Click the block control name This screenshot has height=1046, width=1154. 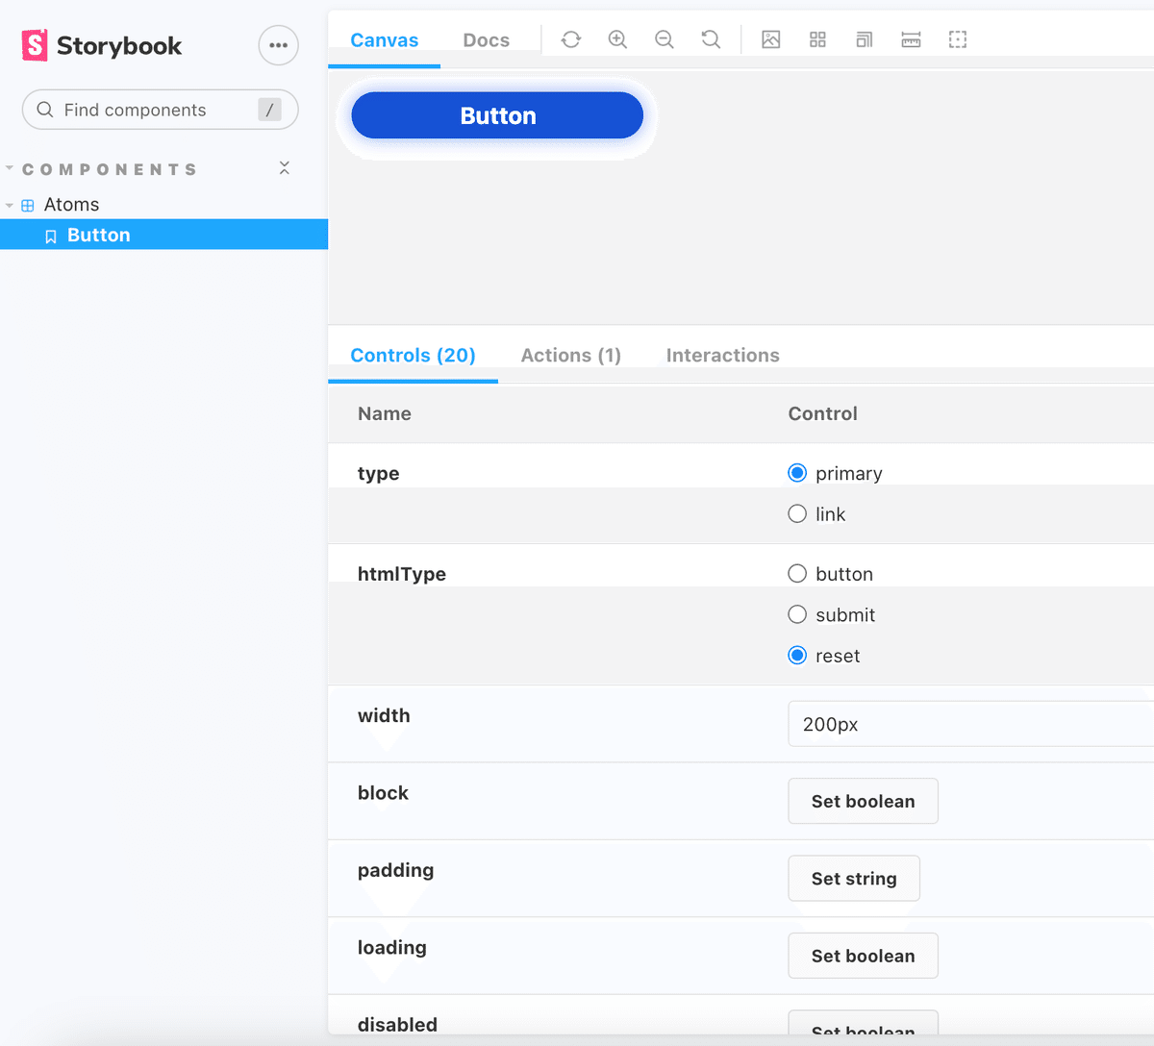pyautogui.click(x=383, y=793)
